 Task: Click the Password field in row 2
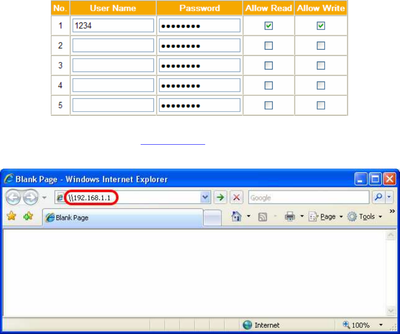(x=199, y=45)
